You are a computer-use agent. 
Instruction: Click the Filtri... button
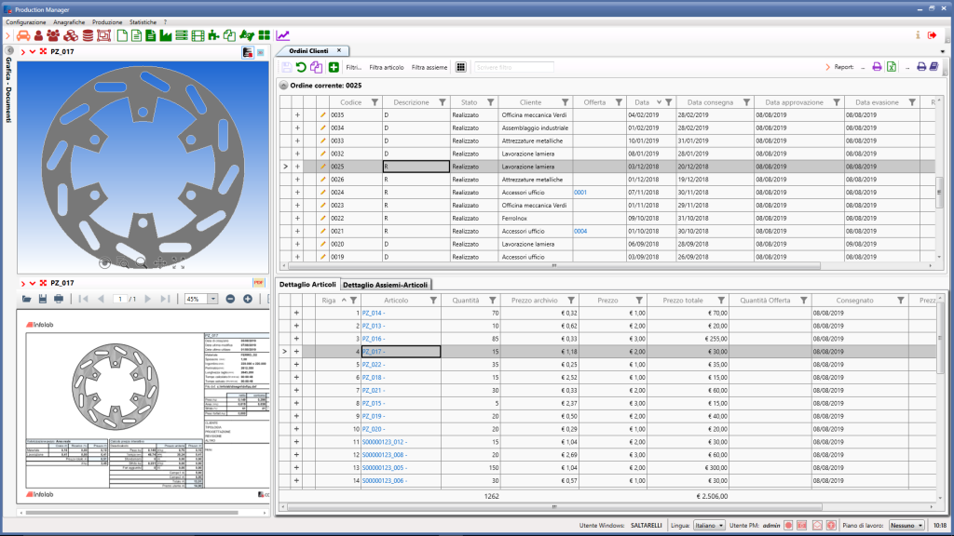pyautogui.click(x=353, y=67)
